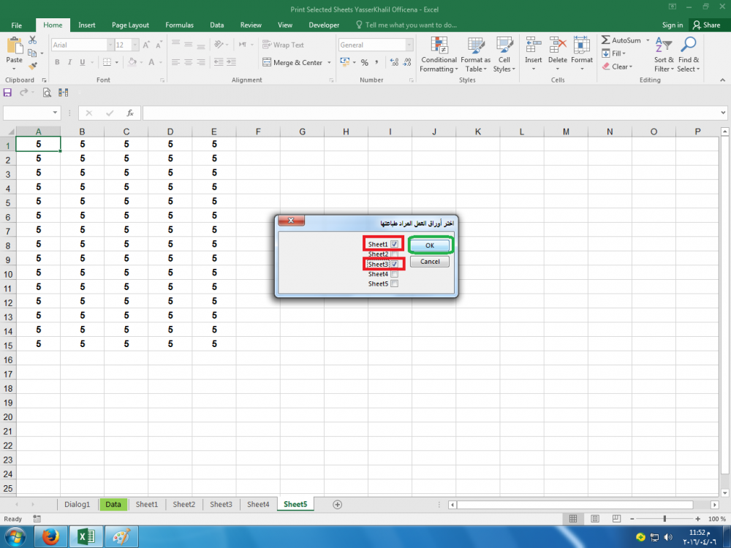This screenshot has height=548, width=731.
Task: Click the Fill Color bucket icon
Action: (x=132, y=62)
